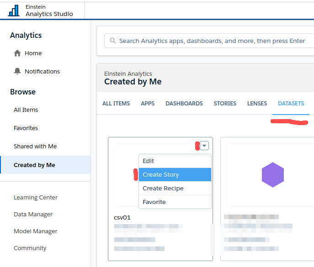Click the search magnifier icon
This screenshot has width=314, height=267.
pos(113,41)
